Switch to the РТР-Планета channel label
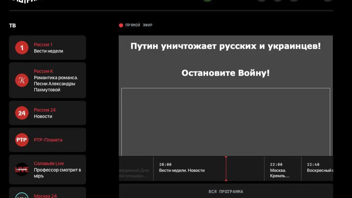Screen dimensions: 352x198 (48, 140)
